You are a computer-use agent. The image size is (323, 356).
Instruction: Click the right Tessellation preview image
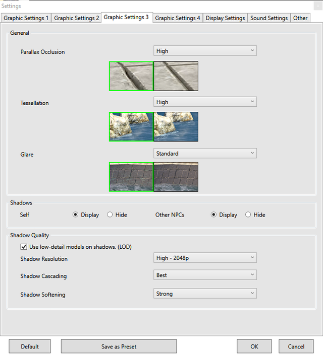coord(176,127)
